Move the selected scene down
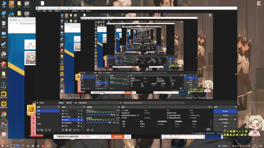264x148 pixels. 49,130
